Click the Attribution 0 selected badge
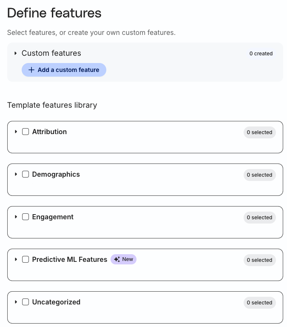The width and height of the screenshot is (287, 327). 259,132
